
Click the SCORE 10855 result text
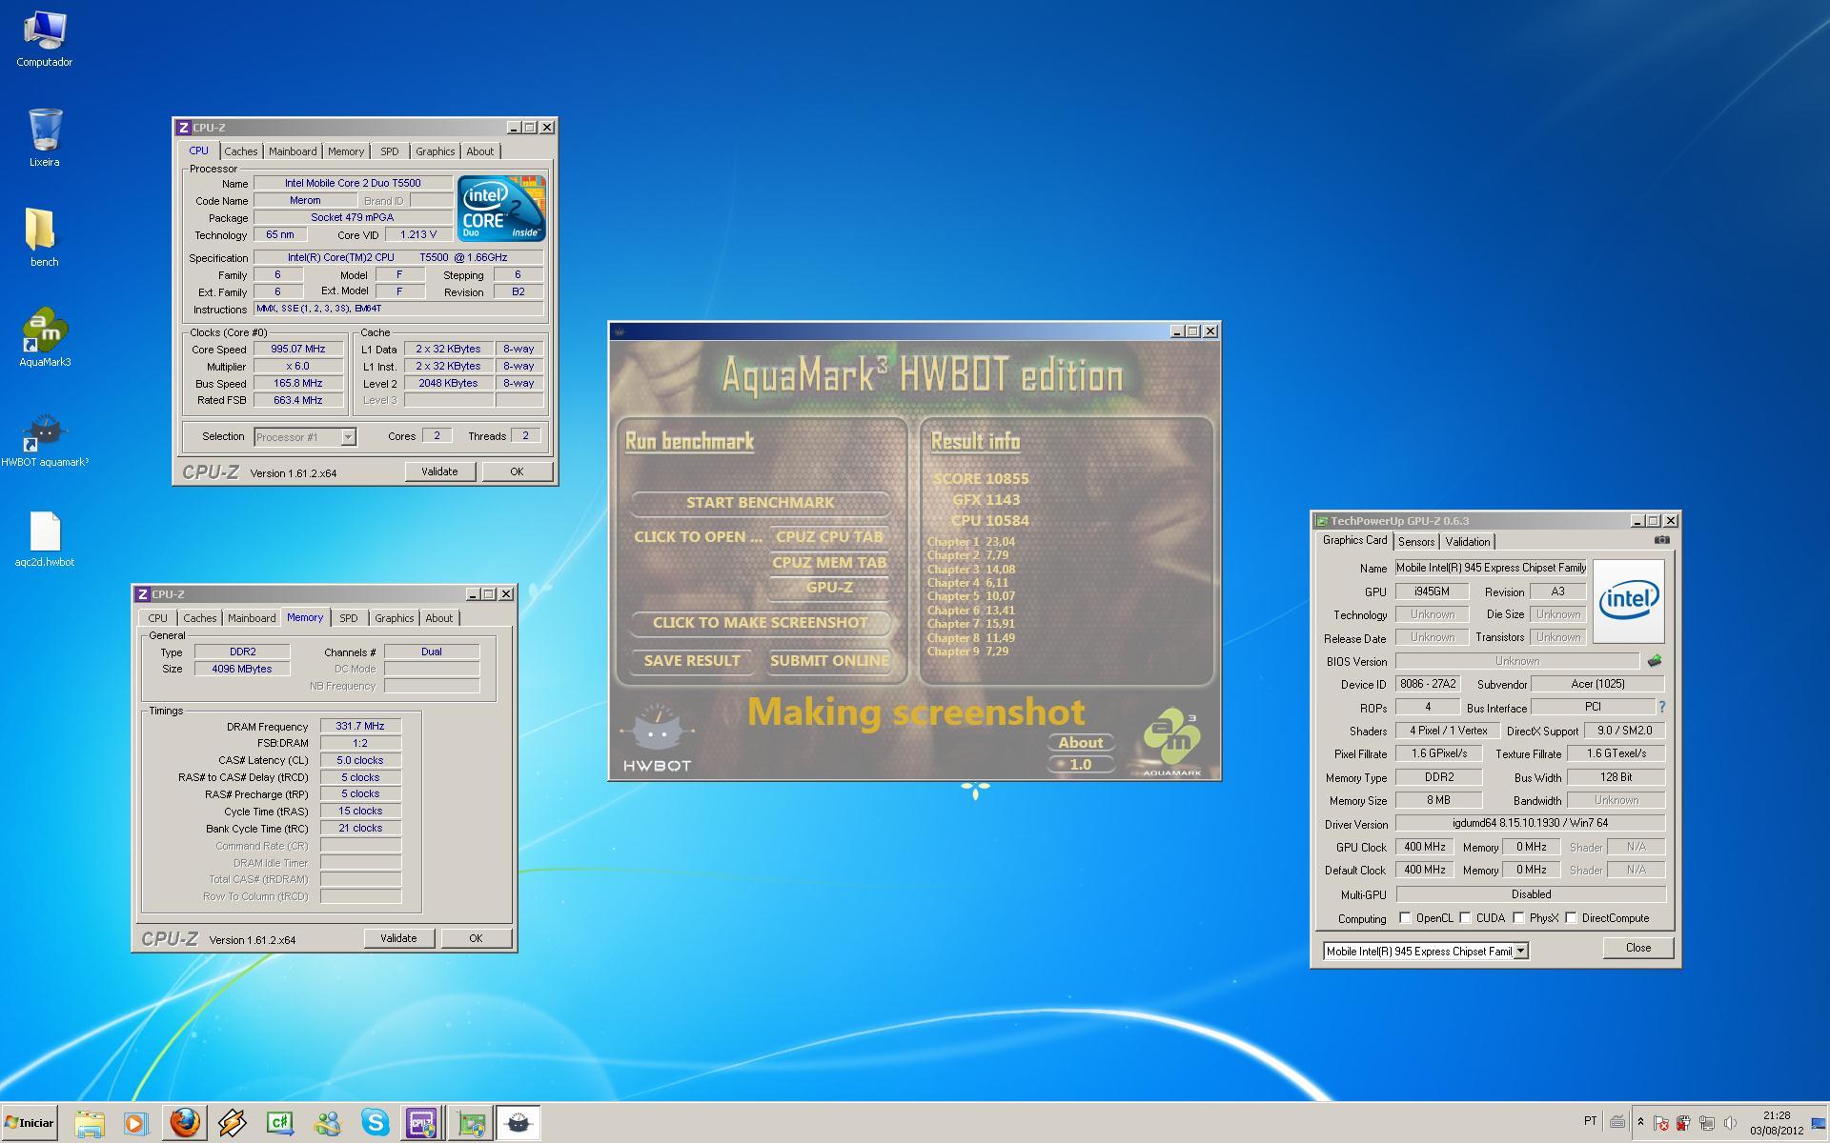(981, 478)
